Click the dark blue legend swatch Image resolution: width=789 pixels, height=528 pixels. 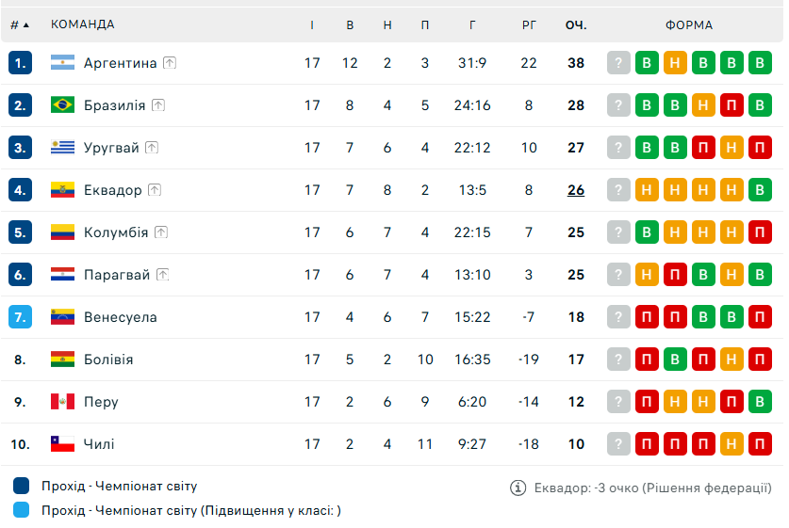[22, 487]
